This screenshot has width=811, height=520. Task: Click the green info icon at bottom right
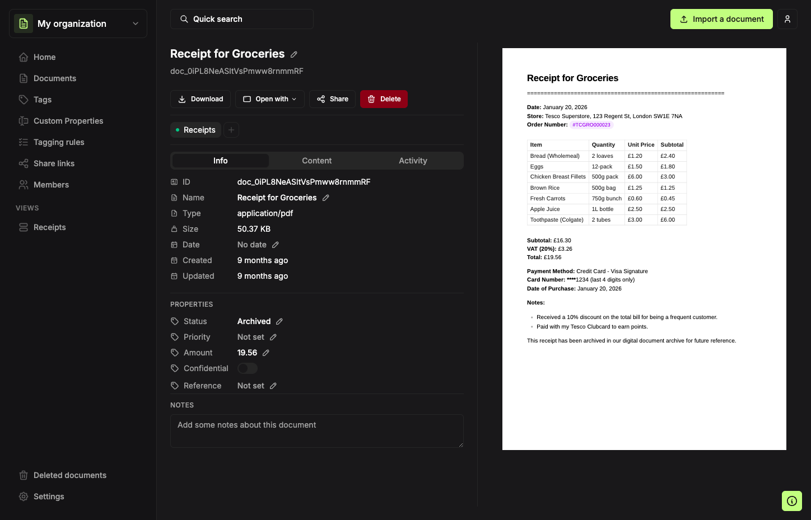point(792,501)
